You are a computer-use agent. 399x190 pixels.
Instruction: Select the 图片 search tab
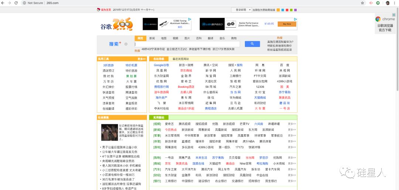point(187,38)
